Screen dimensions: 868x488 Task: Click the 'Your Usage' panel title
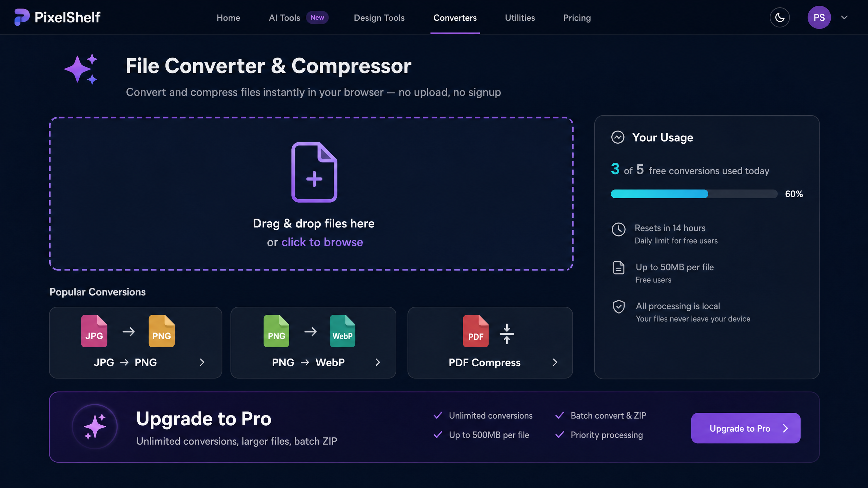(663, 137)
